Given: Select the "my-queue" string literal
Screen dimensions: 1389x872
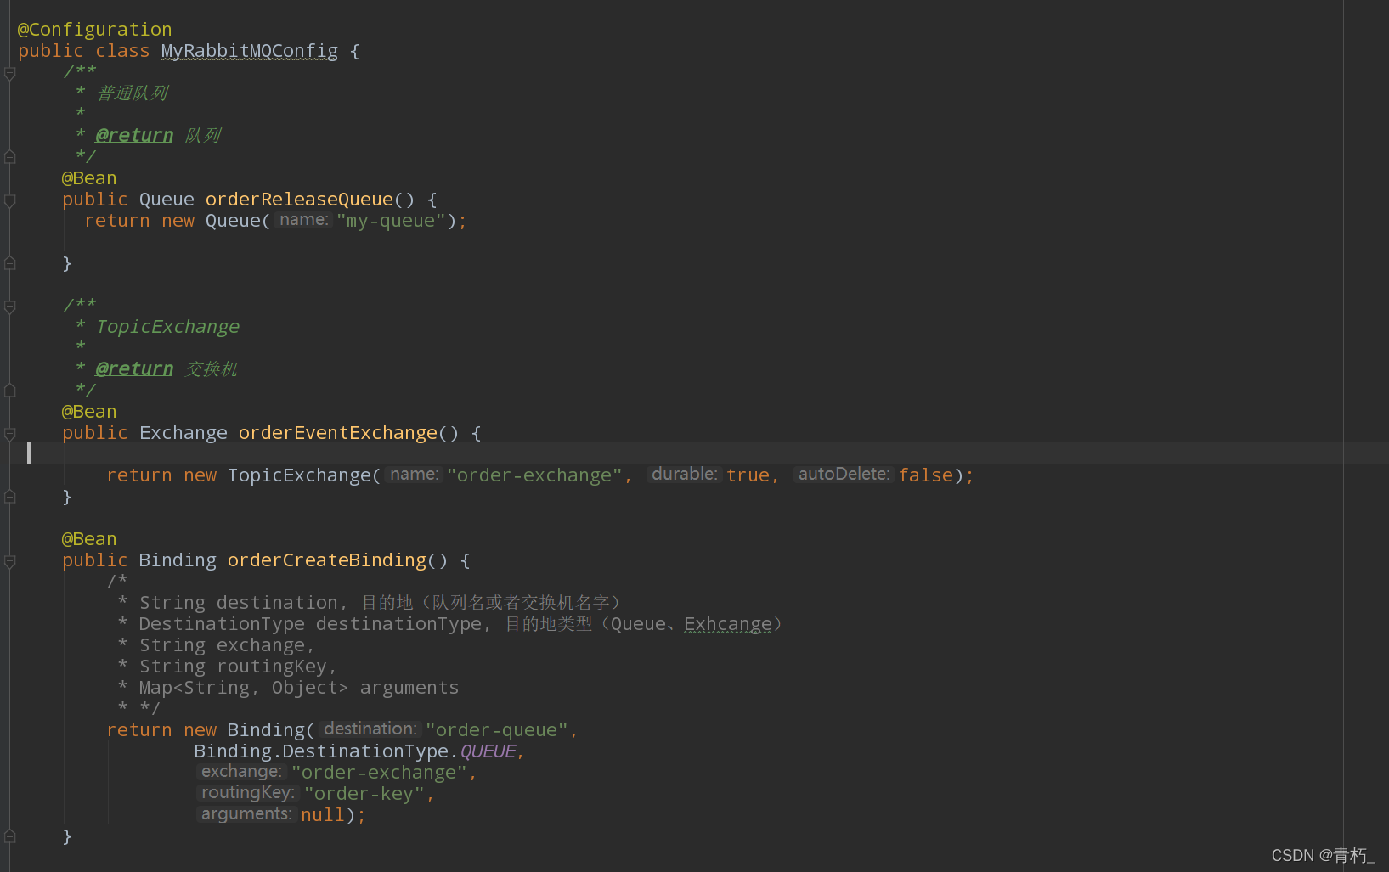Looking at the screenshot, I should [x=391, y=221].
